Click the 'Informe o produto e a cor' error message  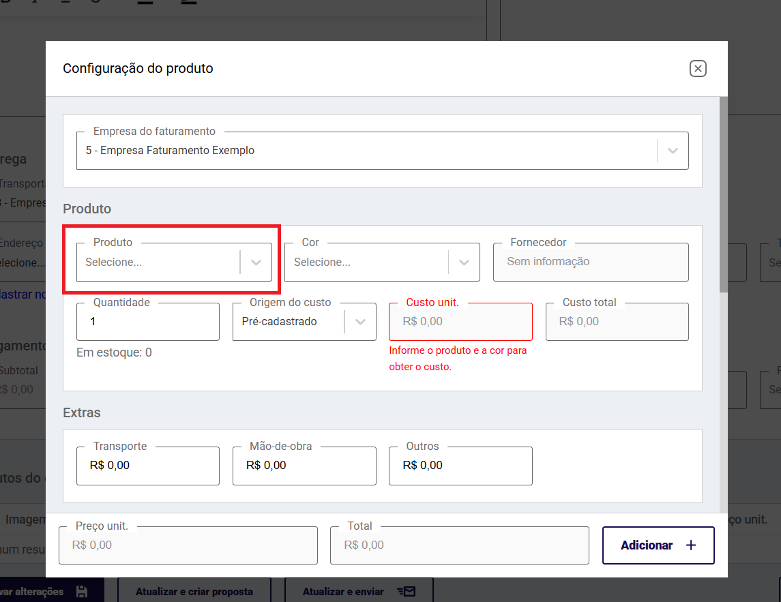pyautogui.click(x=458, y=359)
